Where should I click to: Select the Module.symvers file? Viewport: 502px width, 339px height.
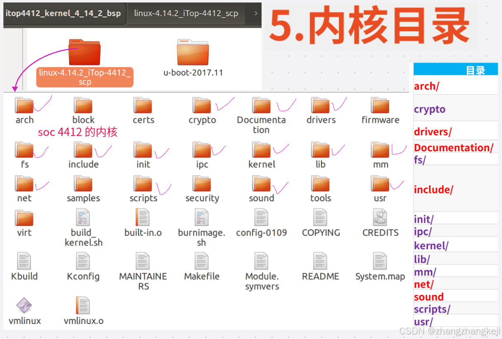(261, 261)
